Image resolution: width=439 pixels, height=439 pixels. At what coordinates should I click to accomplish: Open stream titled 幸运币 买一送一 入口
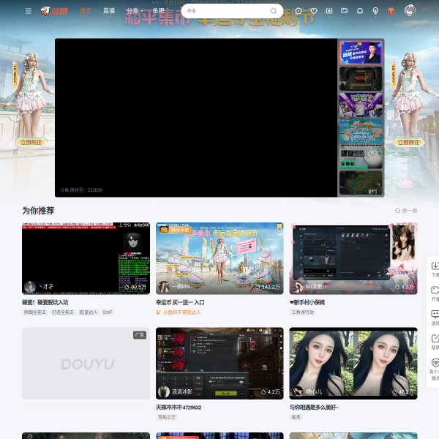(x=180, y=302)
